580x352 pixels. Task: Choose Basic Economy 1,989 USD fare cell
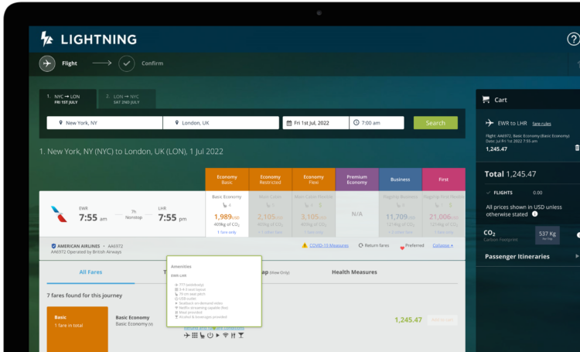click(x=227, y=214)
